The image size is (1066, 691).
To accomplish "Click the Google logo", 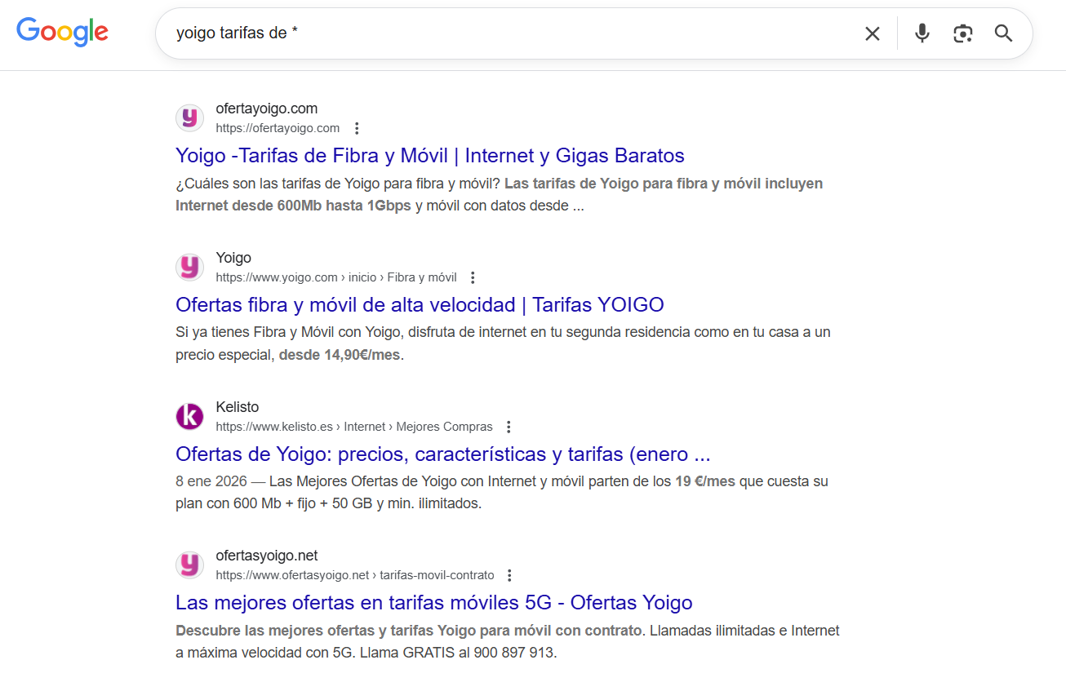I will (62, 32).
